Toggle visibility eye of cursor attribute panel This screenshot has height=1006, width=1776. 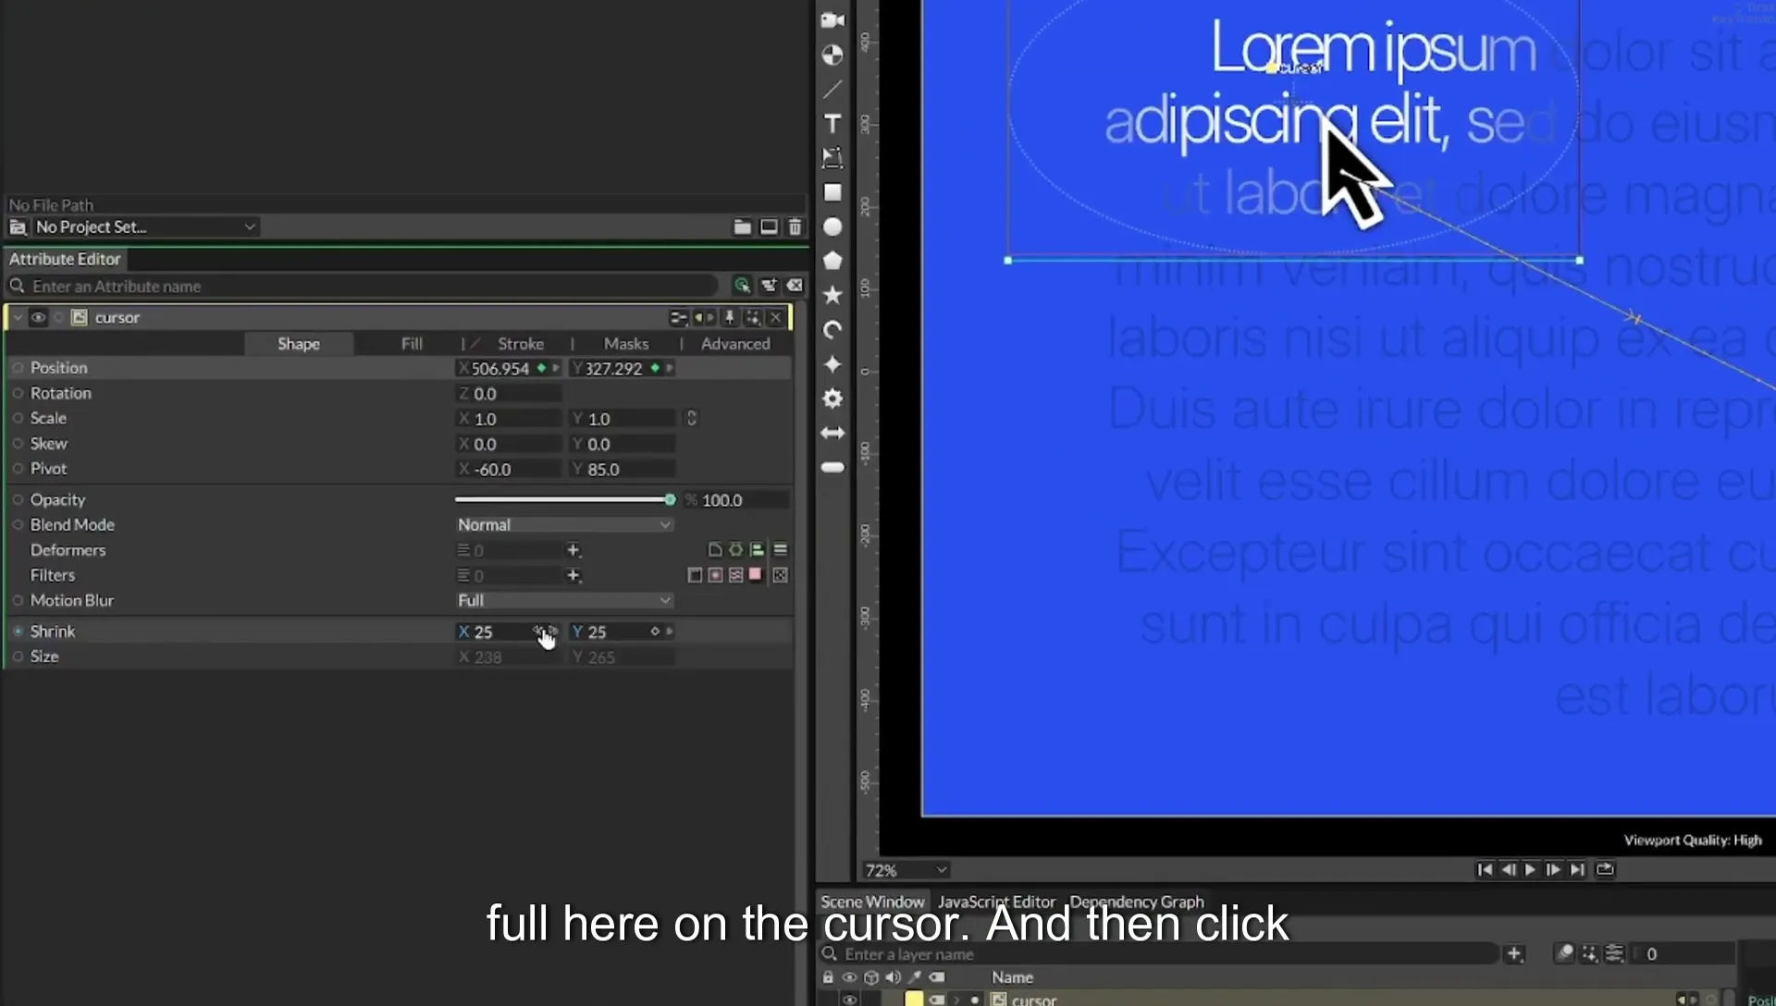(38, 317)
